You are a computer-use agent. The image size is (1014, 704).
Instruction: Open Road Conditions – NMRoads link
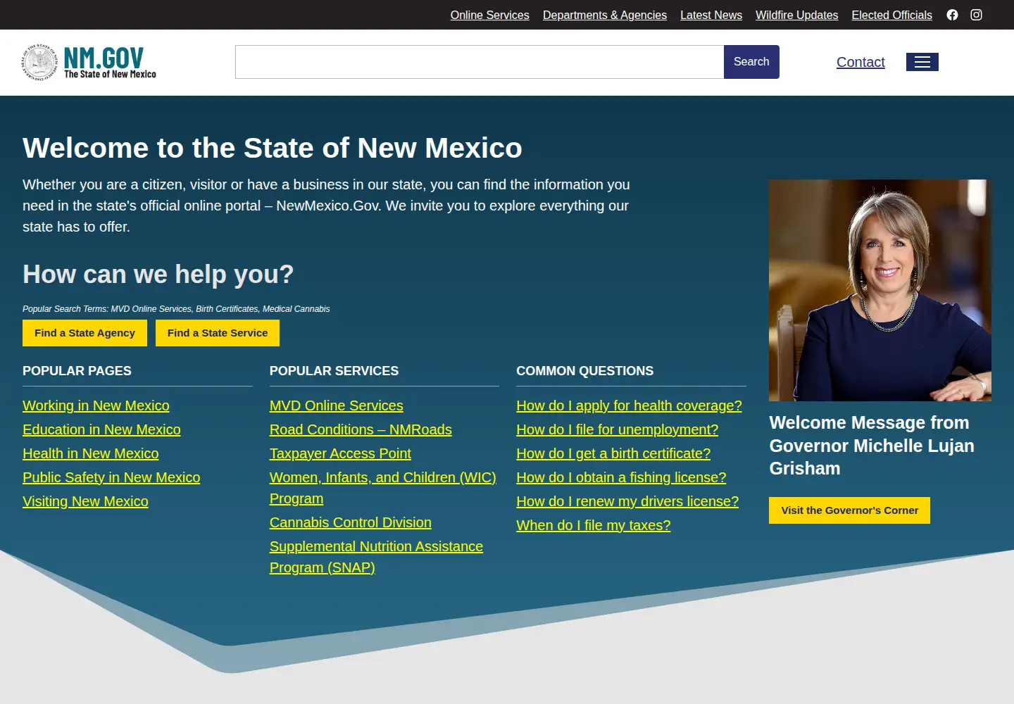click(x=361, y=429)
